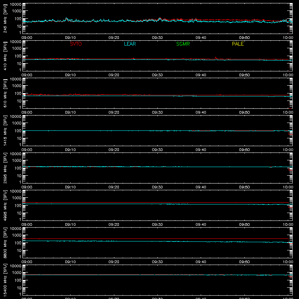Click the 10 label on 1415 MHz axis

(x=19, y=138)
